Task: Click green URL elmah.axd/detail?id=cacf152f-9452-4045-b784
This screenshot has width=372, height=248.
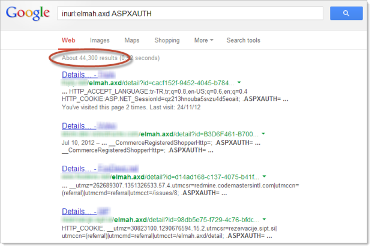Action: [148, 83]
